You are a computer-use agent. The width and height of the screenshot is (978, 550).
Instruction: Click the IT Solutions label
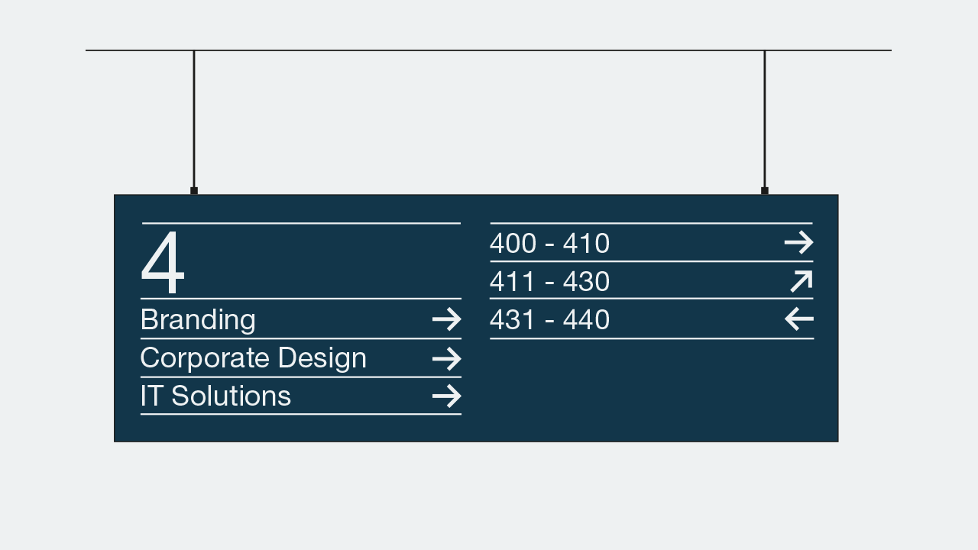[216, 396]
